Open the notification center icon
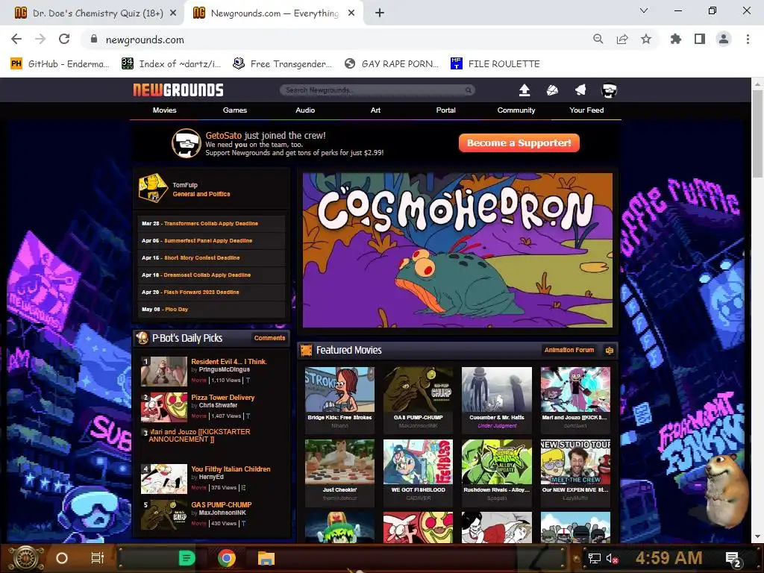The height and width of the screenshot is (573, 764). (x=733, y=560)
